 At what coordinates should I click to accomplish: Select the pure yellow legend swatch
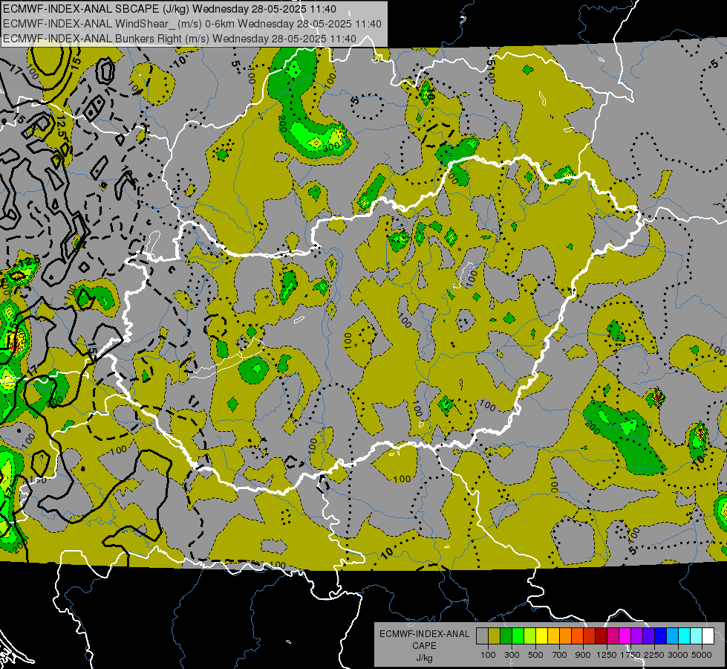pyautogui.click(x=541, y=636)
